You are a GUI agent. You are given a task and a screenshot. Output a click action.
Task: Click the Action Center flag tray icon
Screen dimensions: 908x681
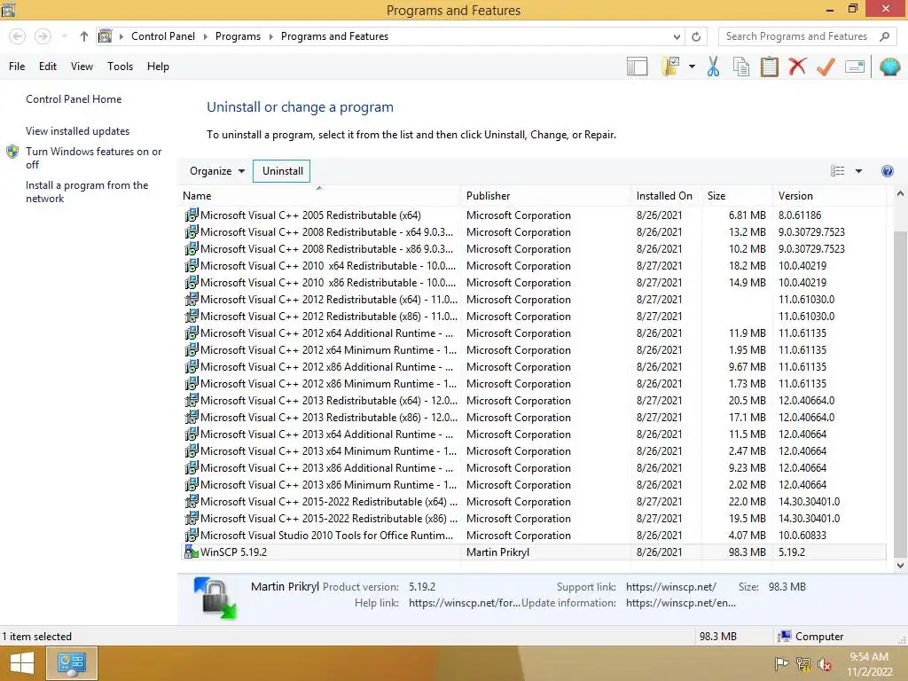point(781,664)
